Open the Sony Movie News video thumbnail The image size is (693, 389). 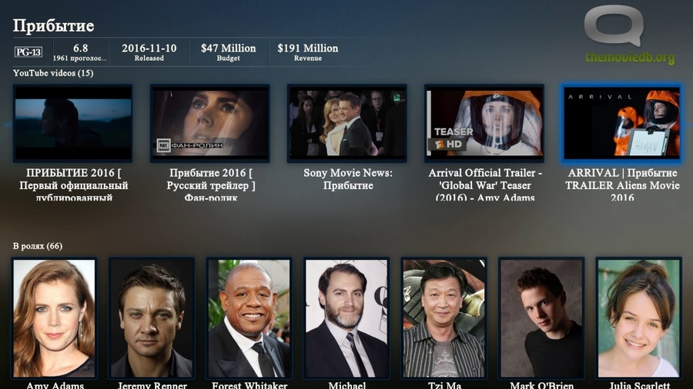click(x=347, y=124)
